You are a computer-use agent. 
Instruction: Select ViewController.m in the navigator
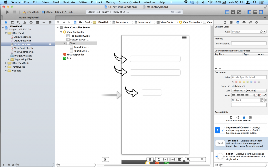click(x=24, y=52)
